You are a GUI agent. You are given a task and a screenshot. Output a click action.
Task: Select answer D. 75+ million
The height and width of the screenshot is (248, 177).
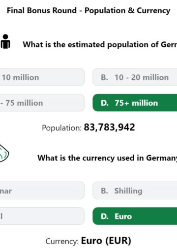point(135,103)
